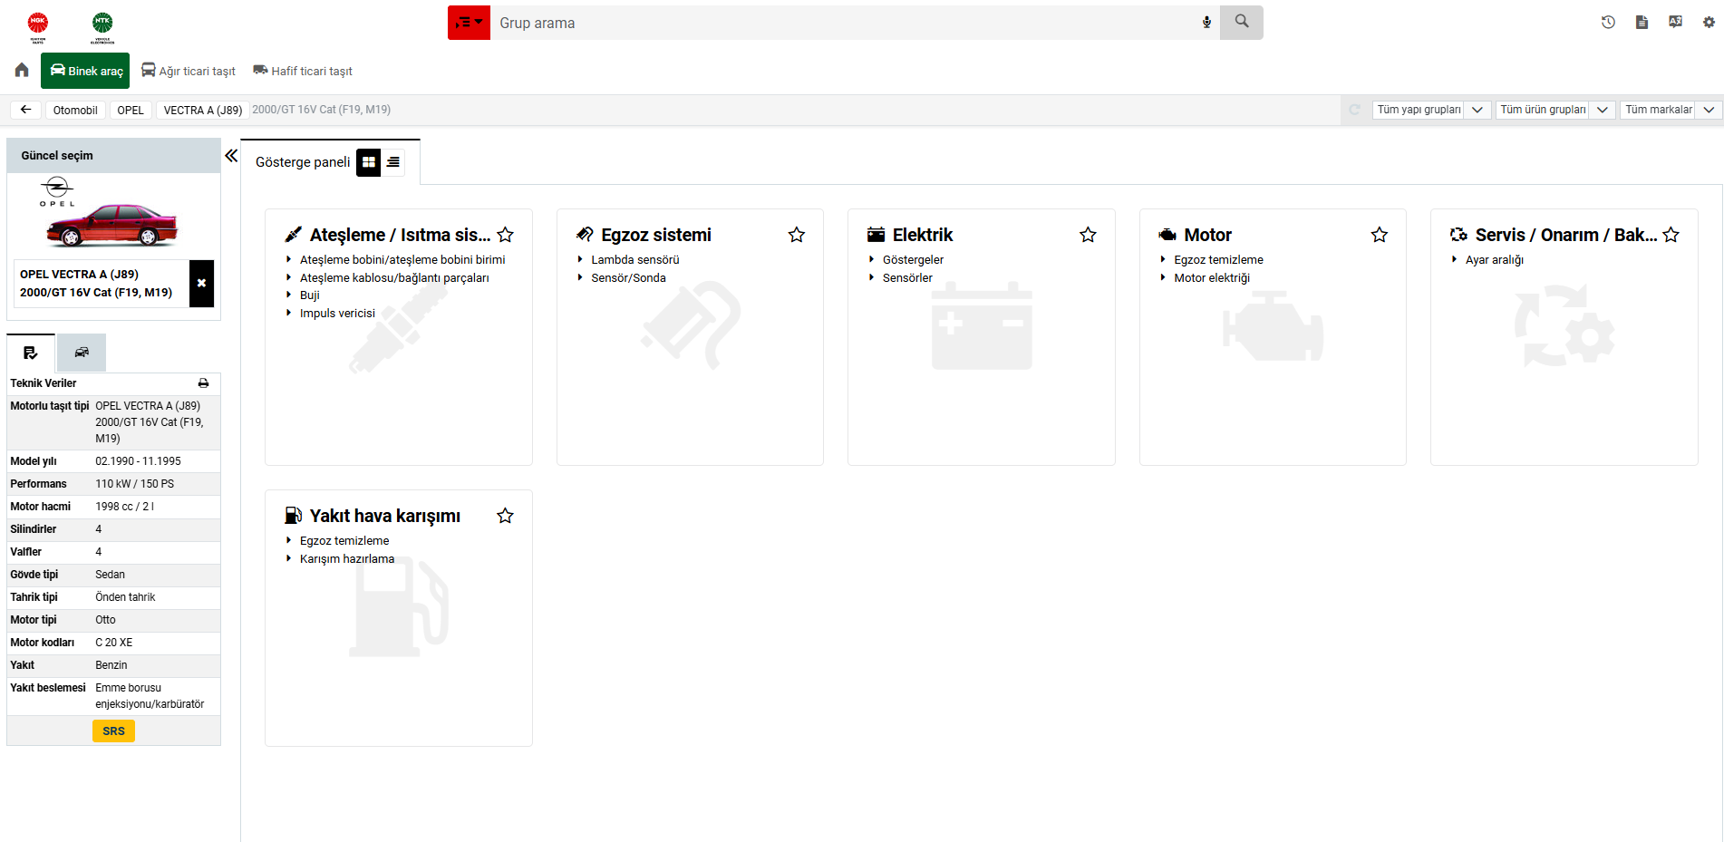Open the Elektrik category heading
The width and height of the screenshot is (1724, 842).
[923, 235]
